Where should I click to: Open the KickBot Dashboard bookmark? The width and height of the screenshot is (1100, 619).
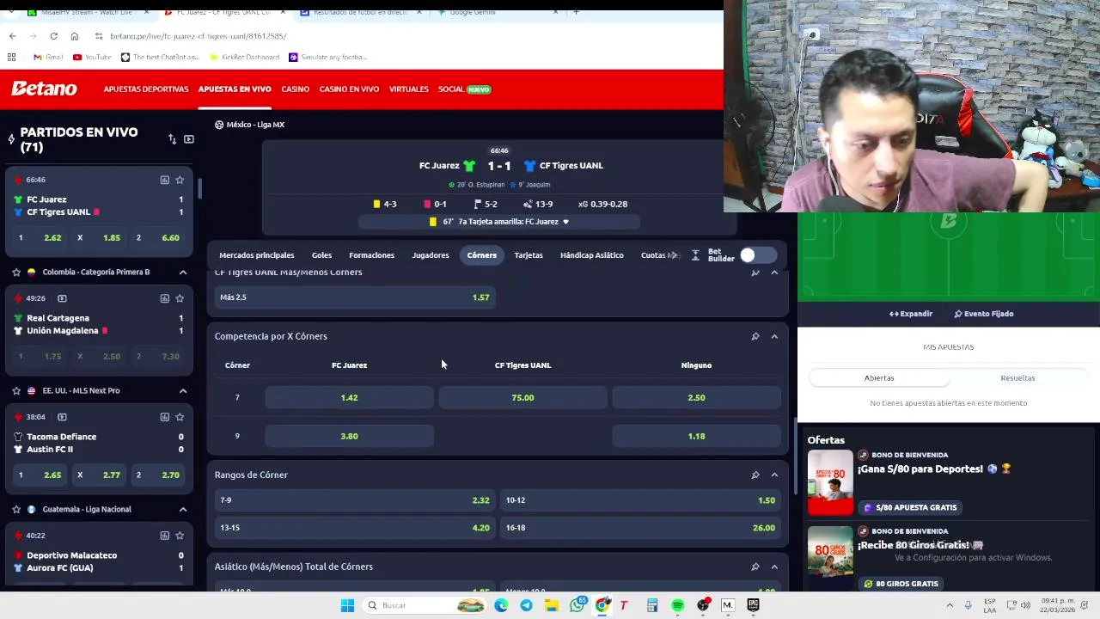245,57
